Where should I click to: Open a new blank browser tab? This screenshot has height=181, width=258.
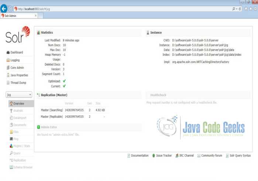(x=41, y=16)
